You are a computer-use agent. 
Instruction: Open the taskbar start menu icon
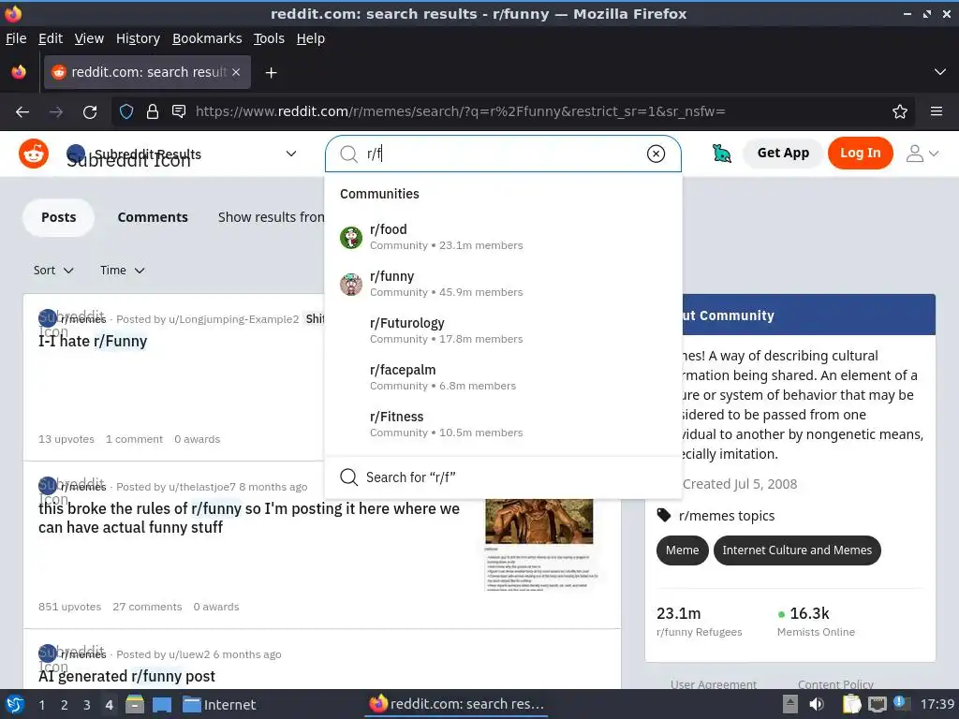click(15, 704)
